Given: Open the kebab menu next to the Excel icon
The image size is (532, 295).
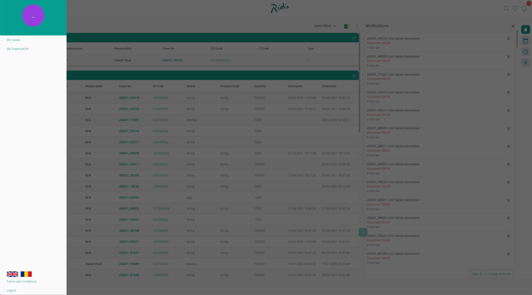Looking at the screenshot, I should point(356,26).
